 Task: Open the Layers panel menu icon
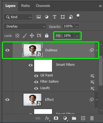click(x=100, y=6)
